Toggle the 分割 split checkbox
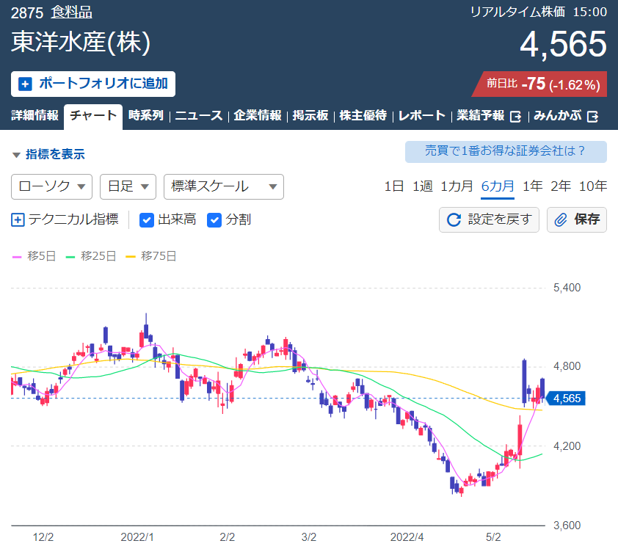 214,219
